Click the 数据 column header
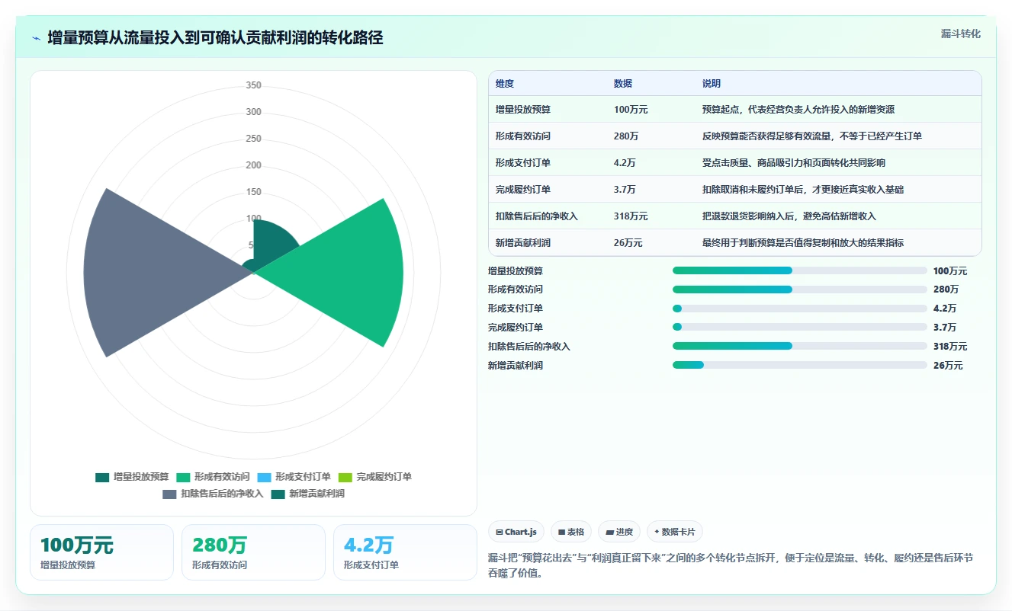 coord(623,84)
